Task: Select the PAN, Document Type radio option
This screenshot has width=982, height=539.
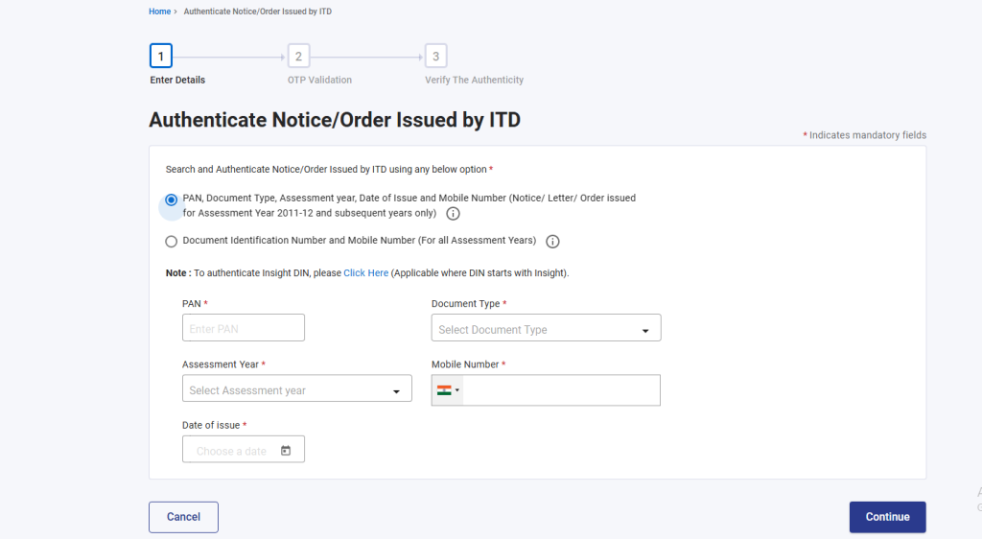Action: tap(171, 199)
